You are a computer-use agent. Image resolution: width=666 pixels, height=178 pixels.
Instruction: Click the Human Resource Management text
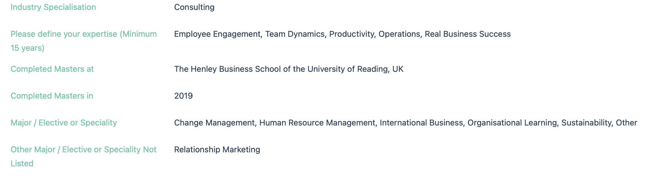(317, 123)
